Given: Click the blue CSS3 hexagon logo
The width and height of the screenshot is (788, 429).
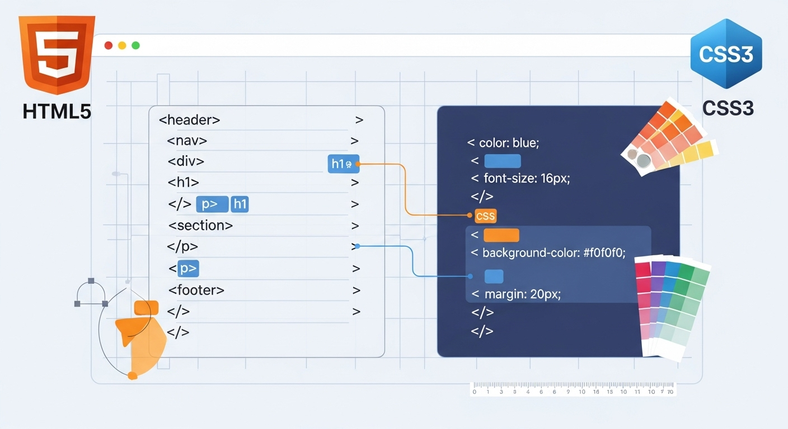Looking at the screenshot, I should pos(726,54).
